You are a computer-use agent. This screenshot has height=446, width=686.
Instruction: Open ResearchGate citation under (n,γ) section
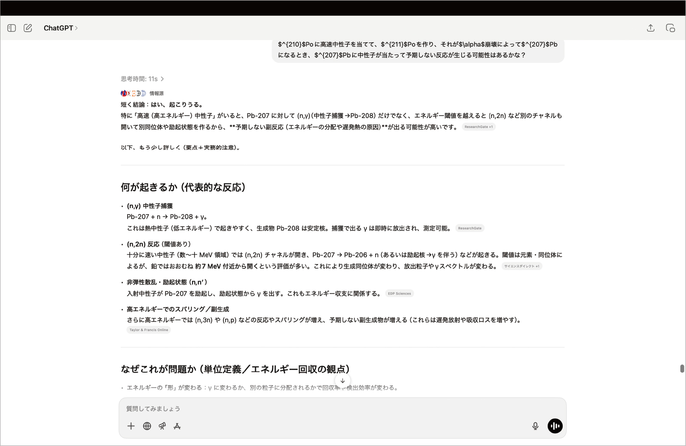pos(470,228)
